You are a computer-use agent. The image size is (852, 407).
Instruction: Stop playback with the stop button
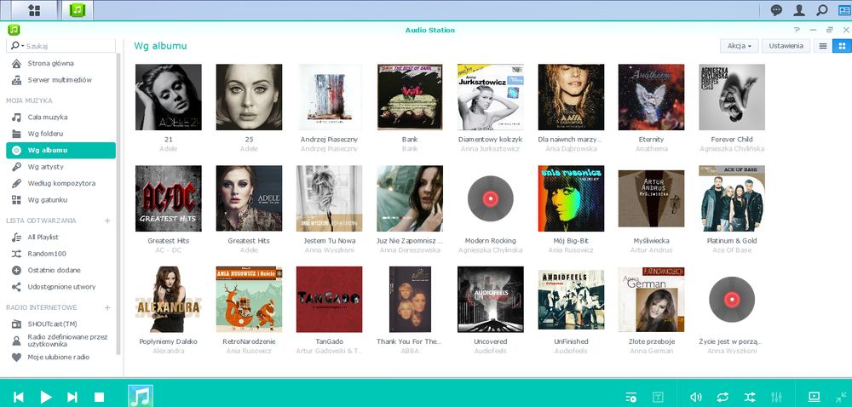[x=99, y=398]
